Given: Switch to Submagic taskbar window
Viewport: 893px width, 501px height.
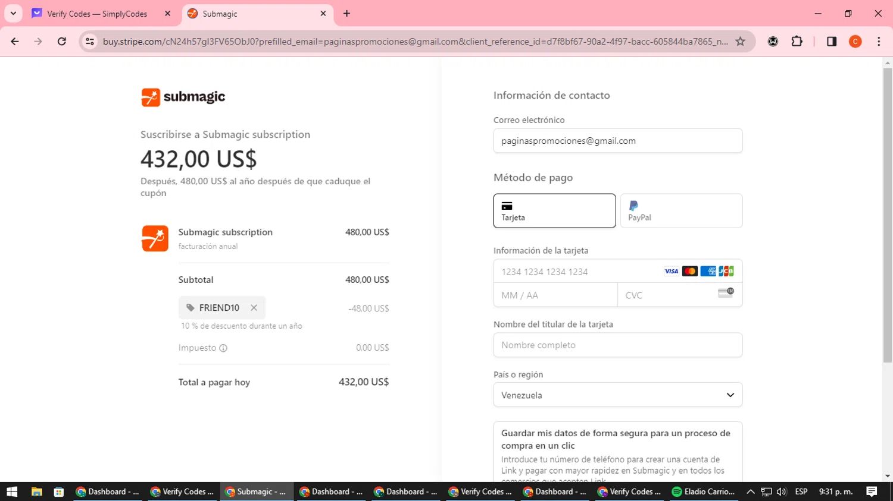Looking at the screenshot, I should click(x=256, y=491).
